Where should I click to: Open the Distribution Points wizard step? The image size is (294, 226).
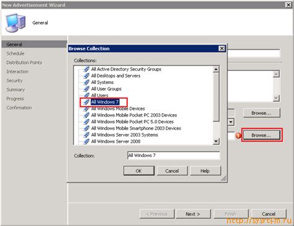click(24, 63)
